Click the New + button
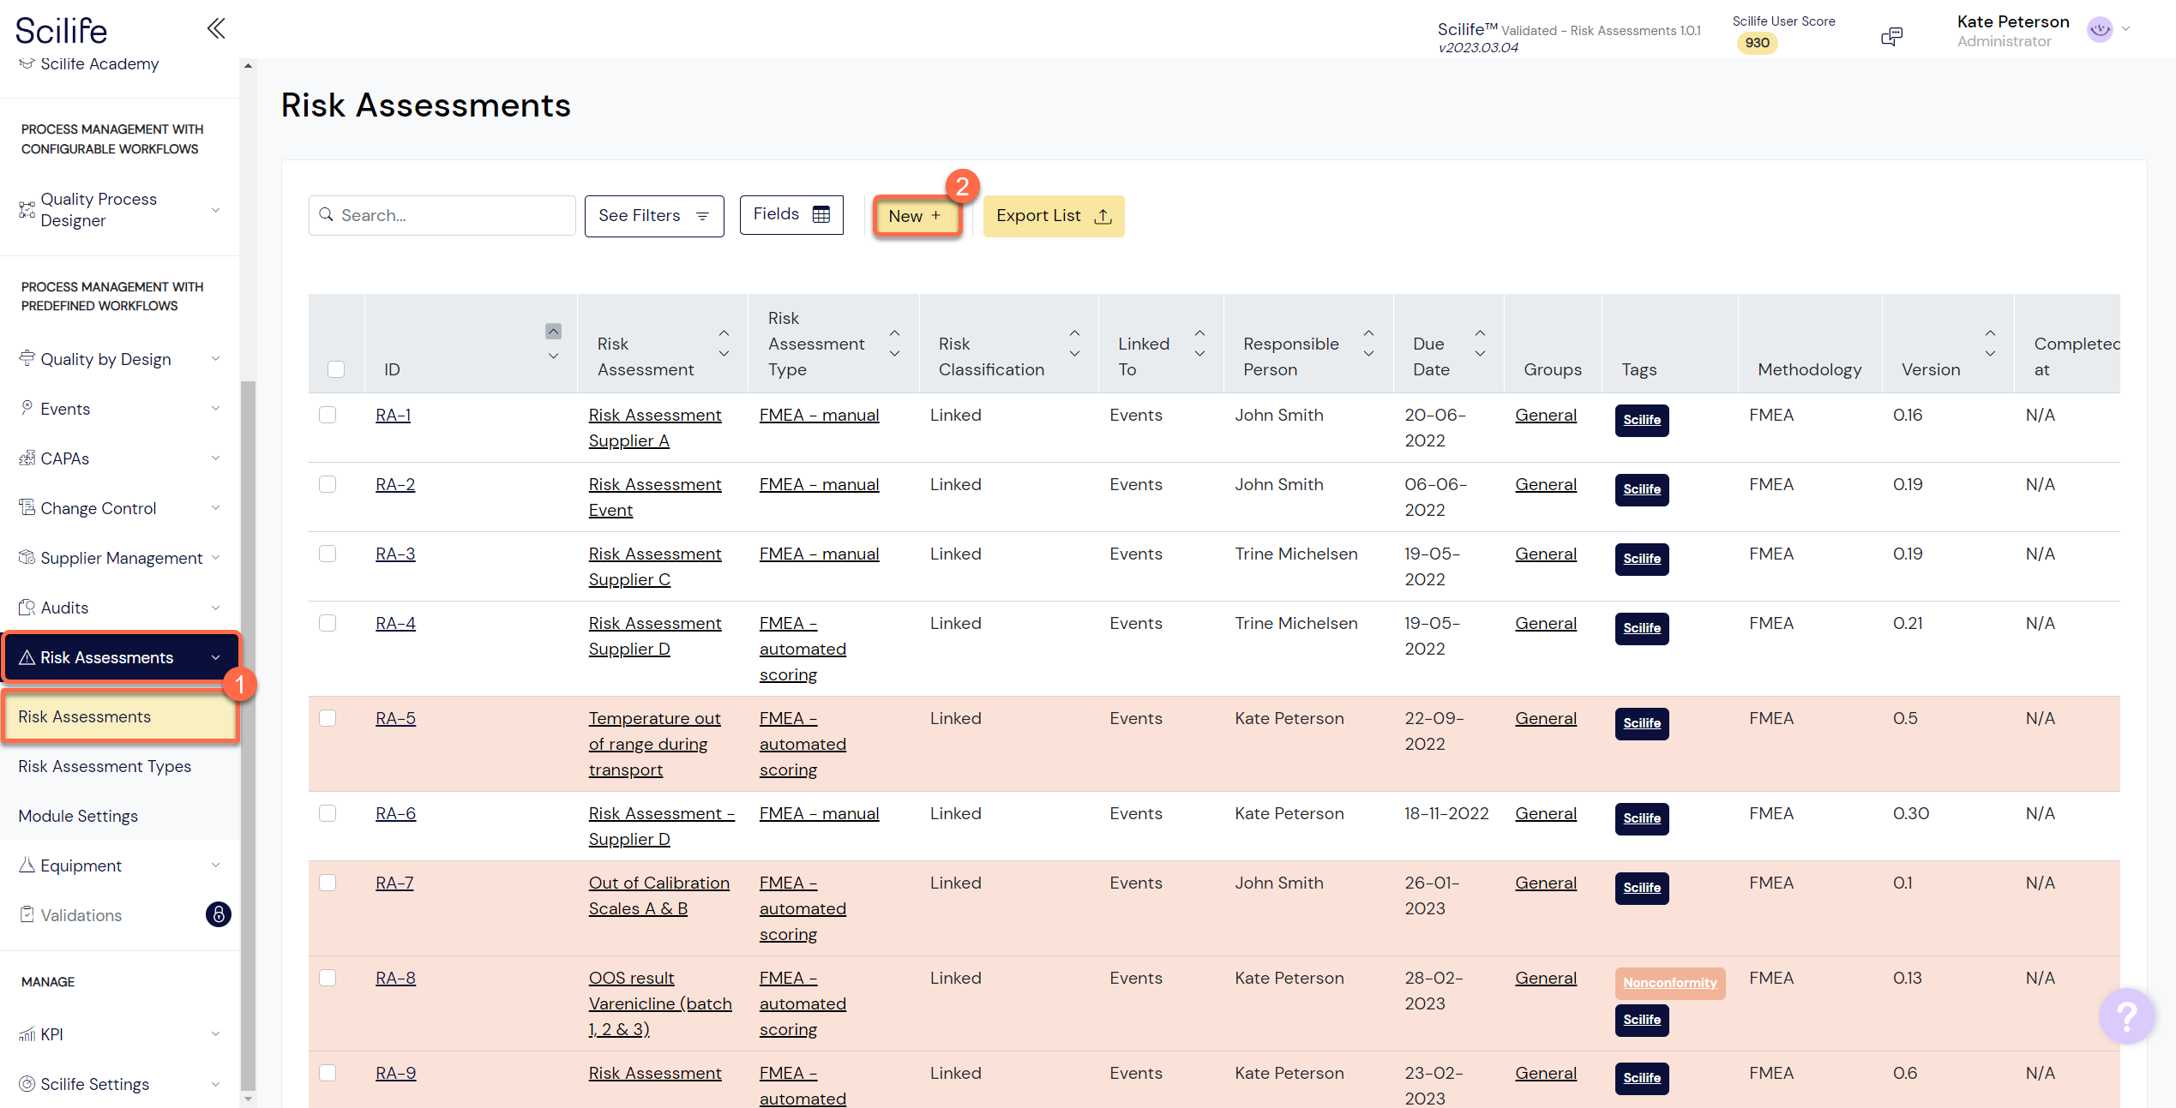This screenshot has height=1108, width=2176. point(916,216)
